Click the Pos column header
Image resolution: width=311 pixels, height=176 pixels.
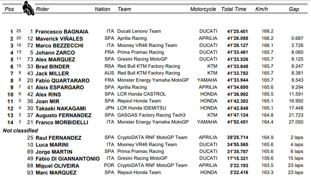click(x=8, y=9)
